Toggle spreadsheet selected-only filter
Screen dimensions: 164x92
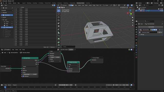(53, 5)
